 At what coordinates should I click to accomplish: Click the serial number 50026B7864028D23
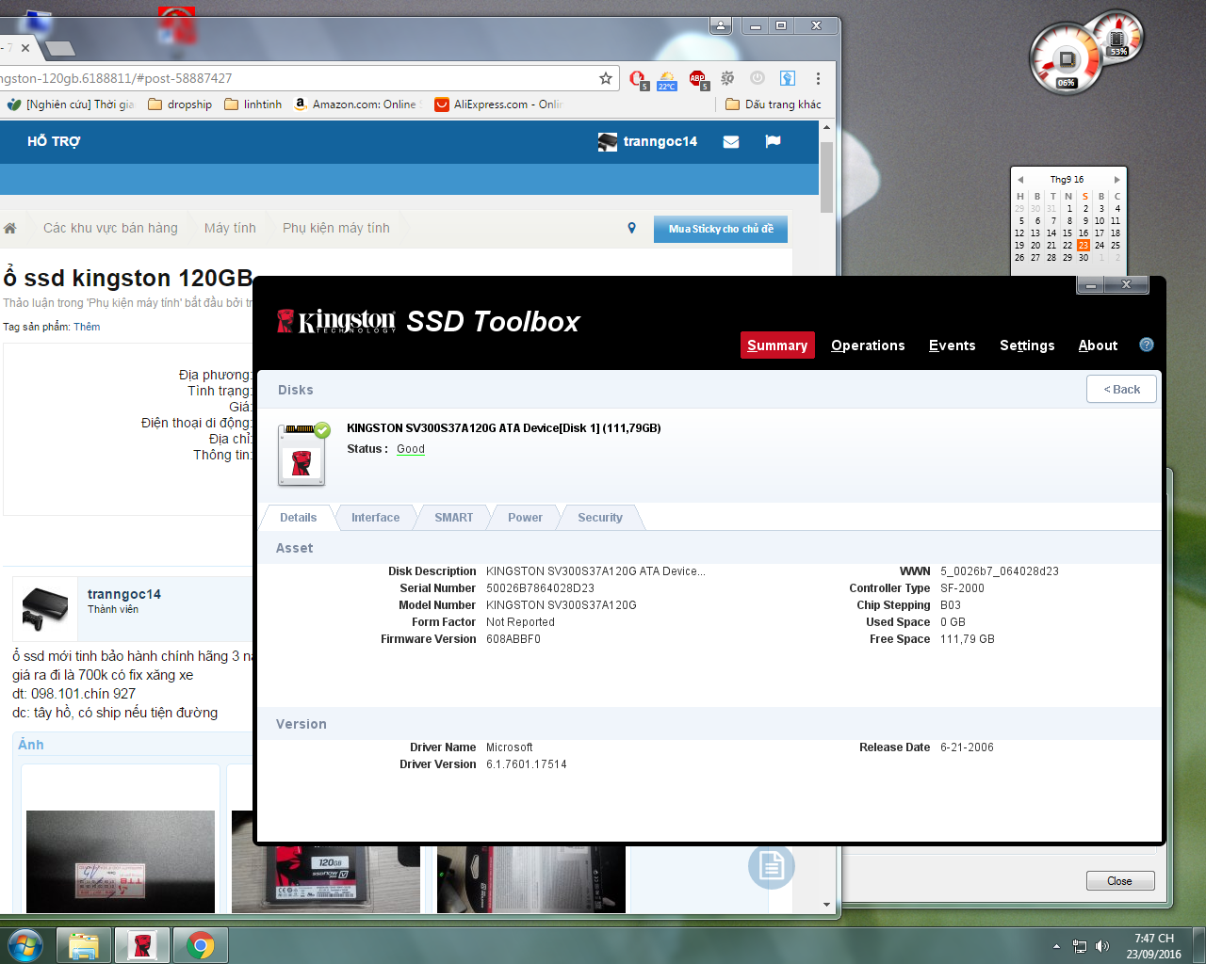coord(540,588)
